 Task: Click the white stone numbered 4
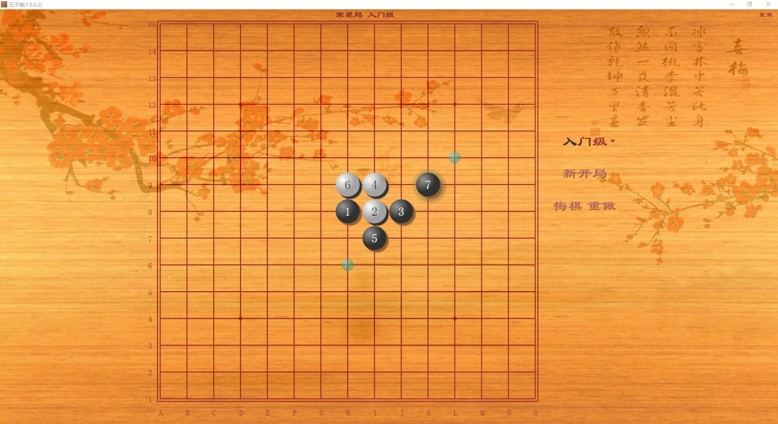[374, 185]
